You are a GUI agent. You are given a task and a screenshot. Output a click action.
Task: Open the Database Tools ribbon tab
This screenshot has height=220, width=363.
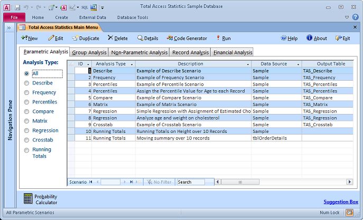coord(133,17)
